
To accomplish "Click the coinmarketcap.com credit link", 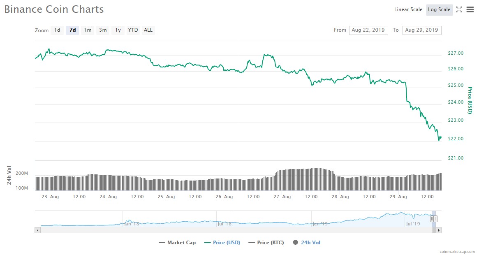I will [457, 252].
